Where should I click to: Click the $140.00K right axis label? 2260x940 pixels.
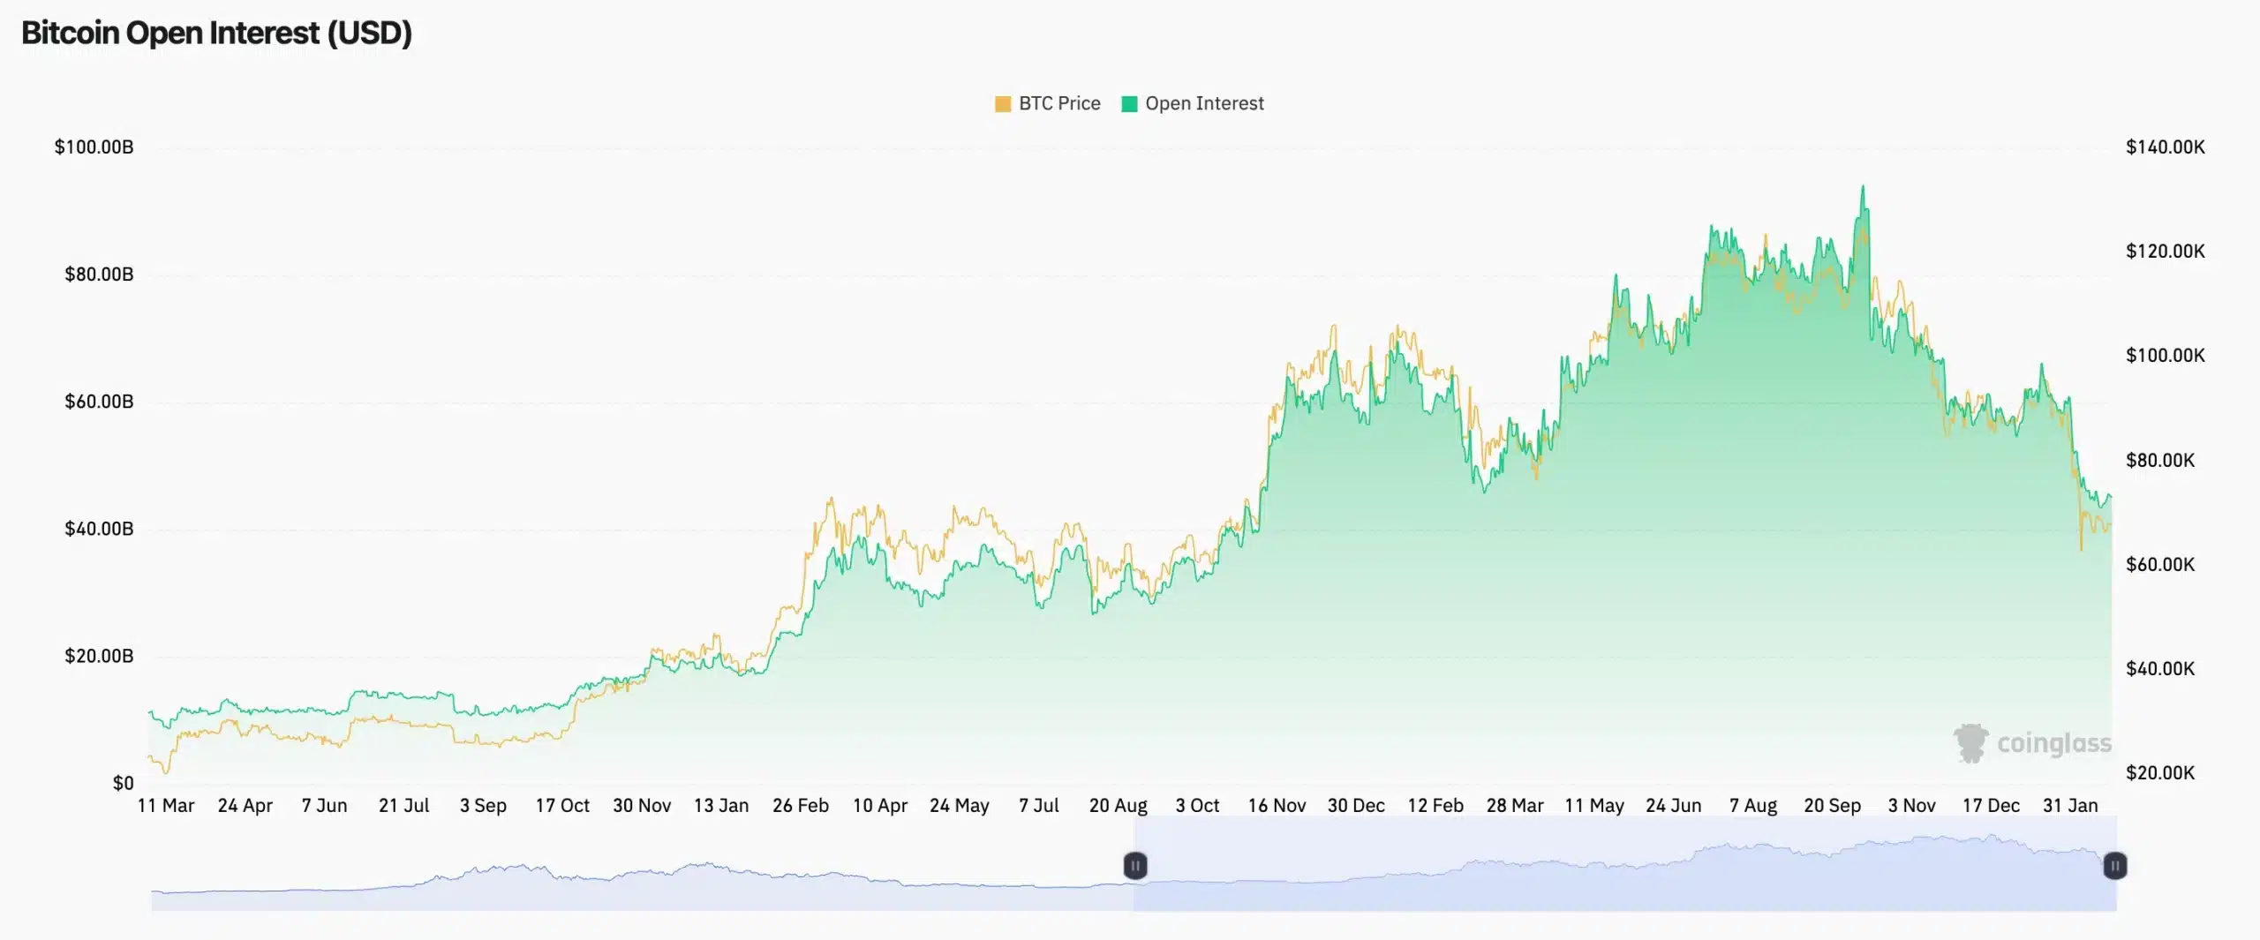pos(2165,147)
